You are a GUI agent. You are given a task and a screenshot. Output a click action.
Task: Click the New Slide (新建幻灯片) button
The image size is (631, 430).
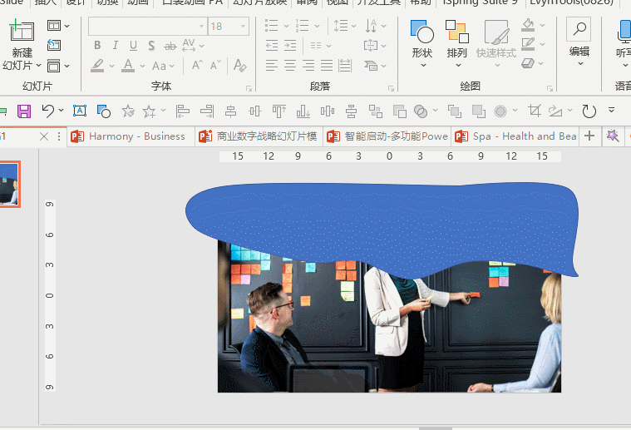point(22,44)
